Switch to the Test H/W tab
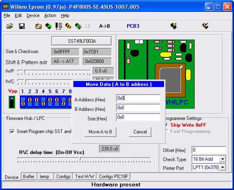This screenshot has height=190, width=234. (x=85, y=177)
